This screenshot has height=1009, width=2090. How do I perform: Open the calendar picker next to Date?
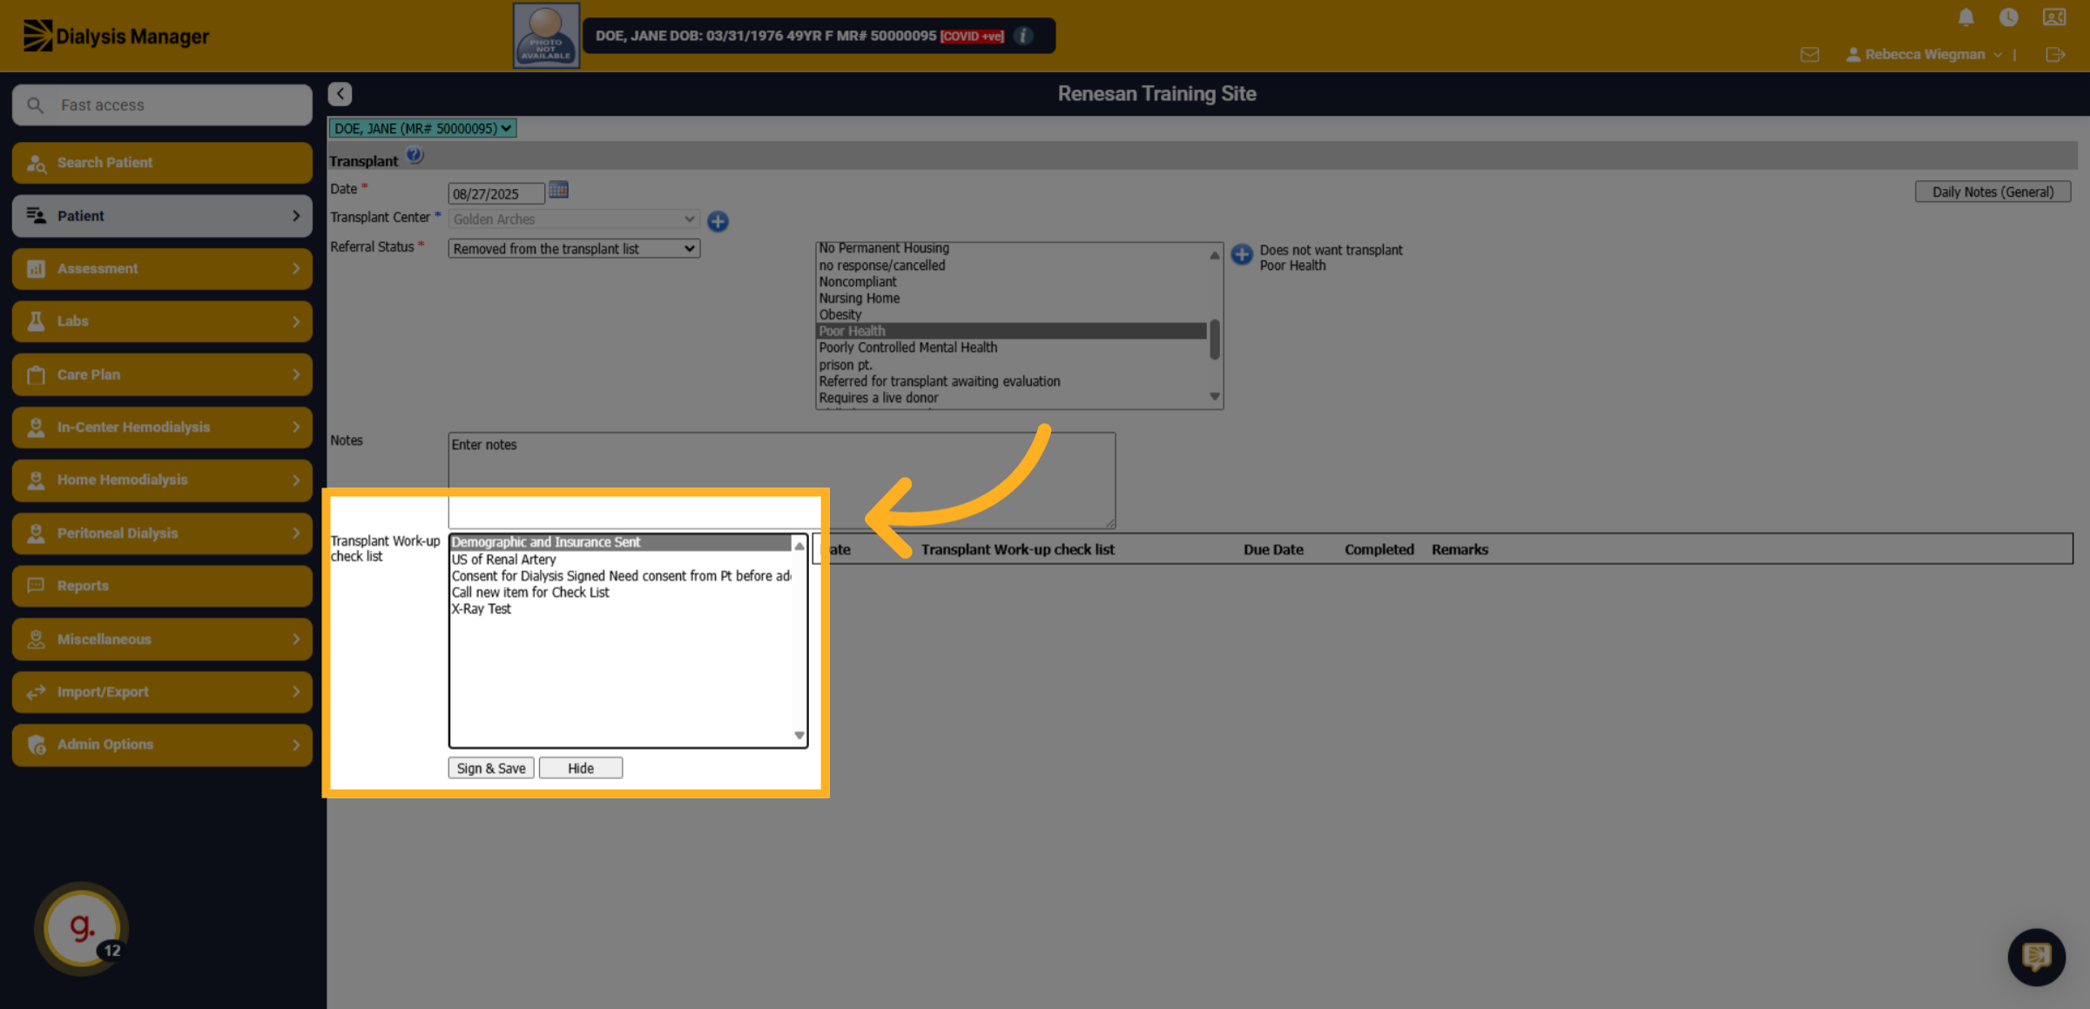[x=558, y=190]
